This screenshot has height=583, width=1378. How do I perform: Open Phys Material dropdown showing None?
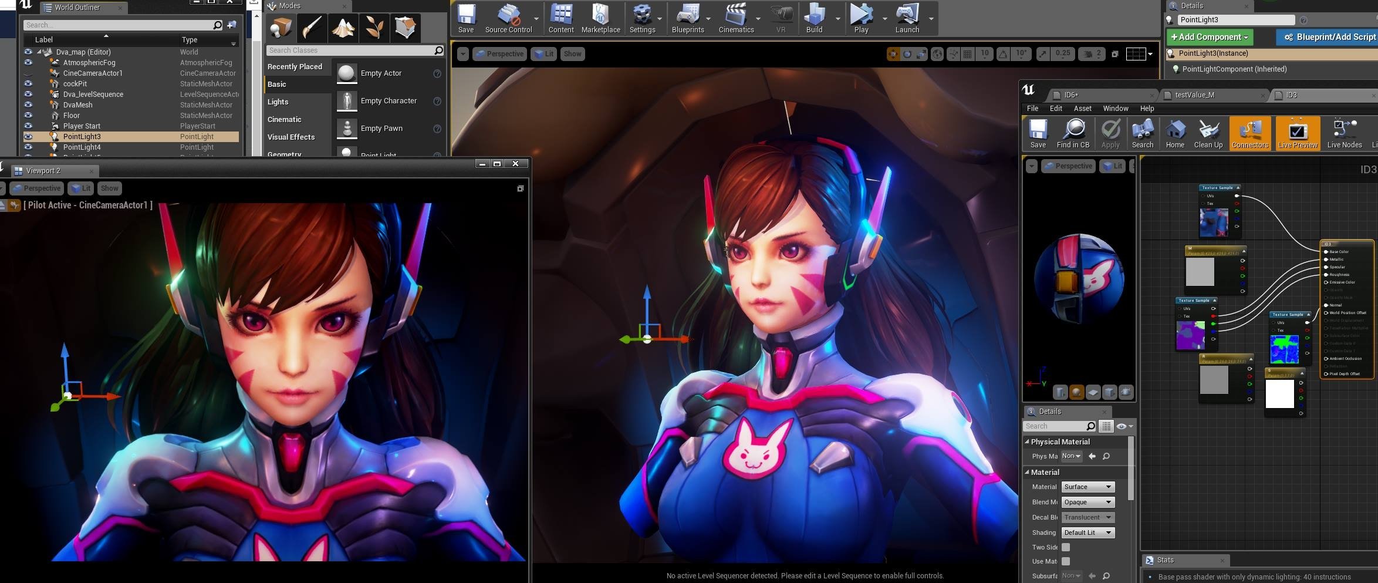point(1071,456)
